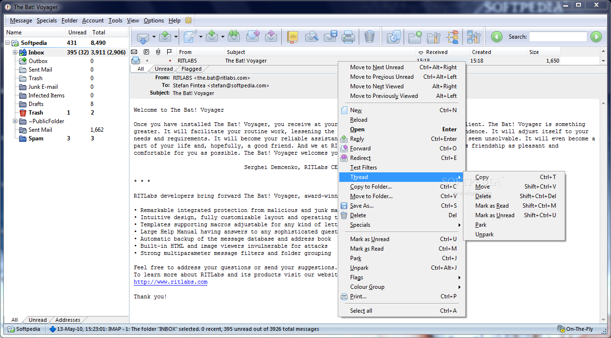
Task: Select Unpark in the Thread submenu
Action: pyautogui.click(x=514, y=234)
